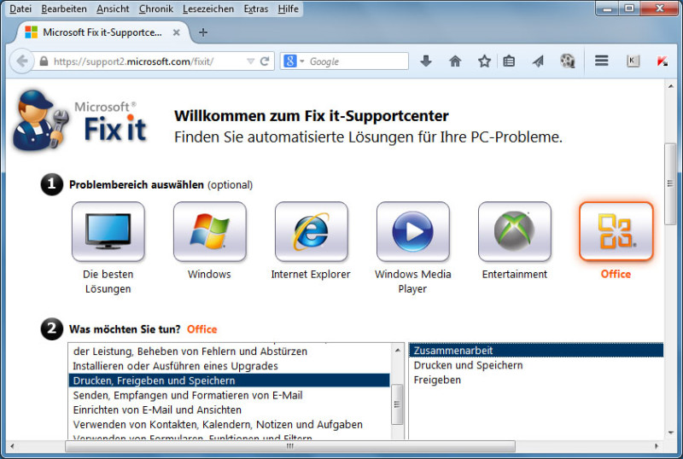Click the Windows text label
This screenshot has width=683, height=459.
click(x=209, y=274)
